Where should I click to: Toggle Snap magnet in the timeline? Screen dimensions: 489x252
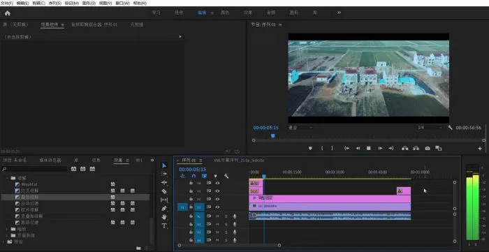[194, 177]
